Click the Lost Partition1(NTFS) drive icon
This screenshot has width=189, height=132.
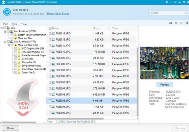(12, 31)
